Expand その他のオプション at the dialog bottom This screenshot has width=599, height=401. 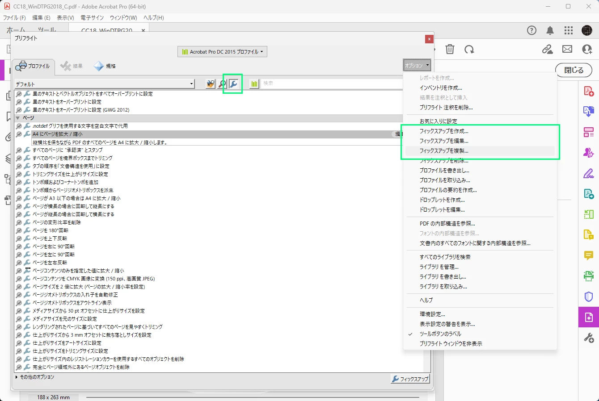coord(35,377)
